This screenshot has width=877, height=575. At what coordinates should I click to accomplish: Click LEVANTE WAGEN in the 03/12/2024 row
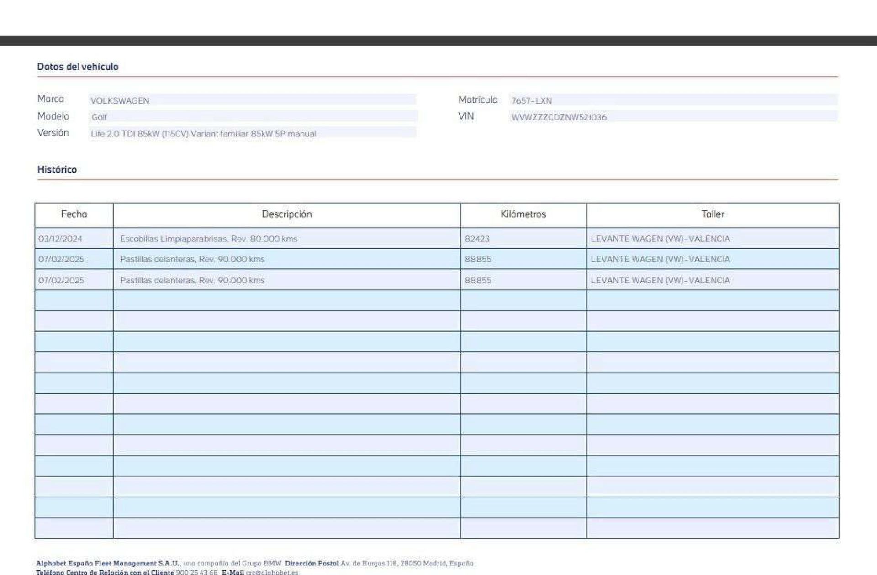tap(713, 238)
